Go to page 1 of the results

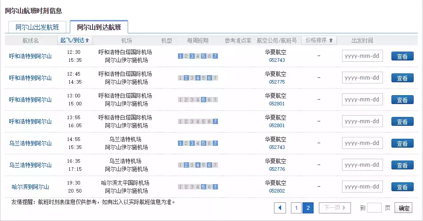[296, 208]
